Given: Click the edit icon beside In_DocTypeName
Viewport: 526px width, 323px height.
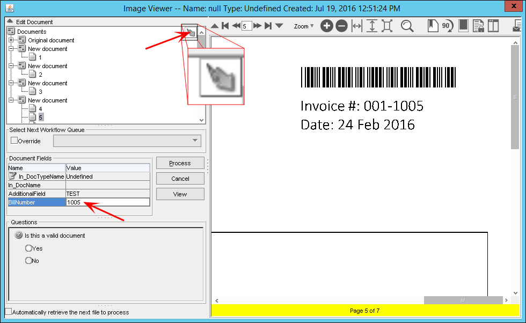Looking at the screenshot, I should point(12,176).
